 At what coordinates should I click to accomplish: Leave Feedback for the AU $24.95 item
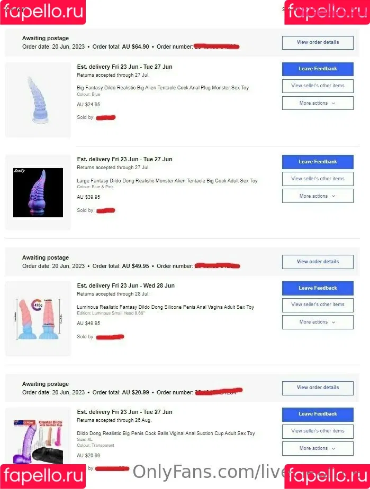pos(318,69)
